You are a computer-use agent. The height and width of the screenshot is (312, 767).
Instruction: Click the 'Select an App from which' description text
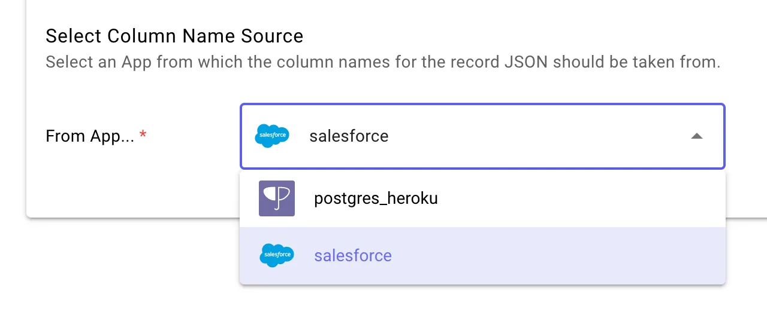pyautogui.click(x=383, y=62)
